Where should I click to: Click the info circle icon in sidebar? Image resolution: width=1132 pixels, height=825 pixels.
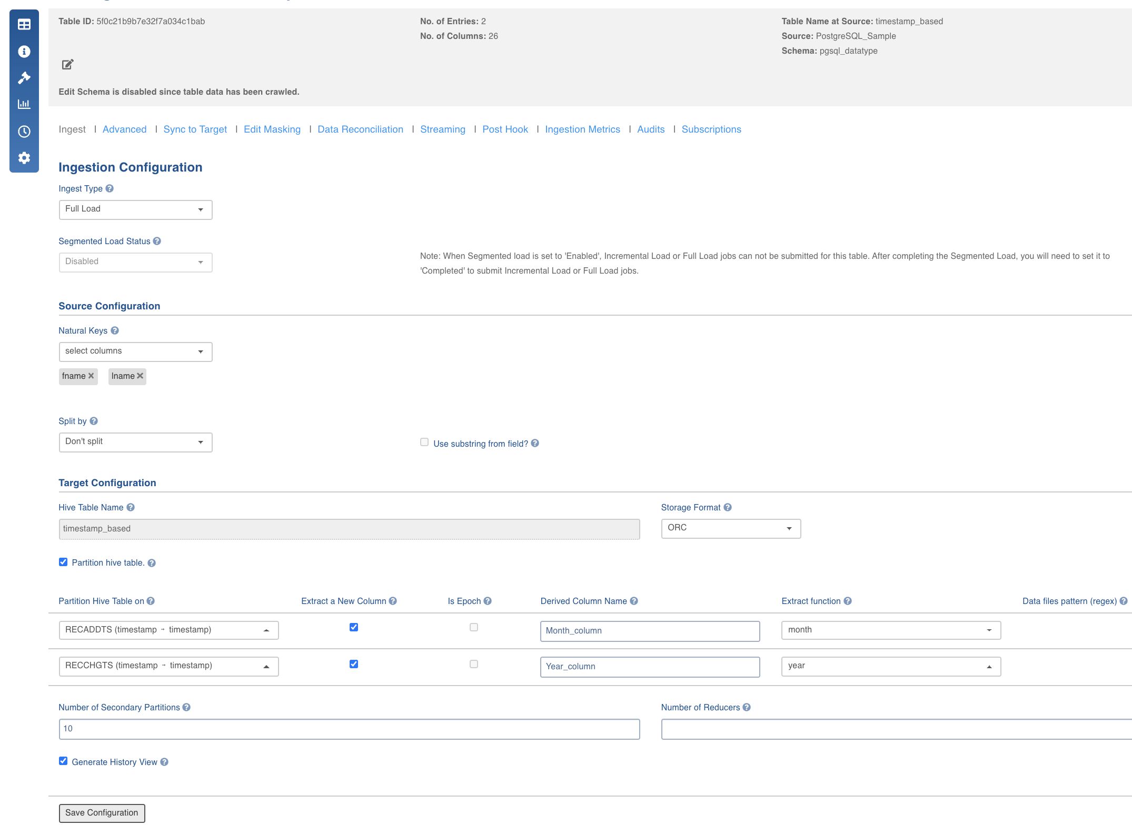[24, 52]
